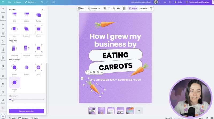214x119 pixels.
Task: Delete the selected carrot with trash icon
Action: click(98, 72)
